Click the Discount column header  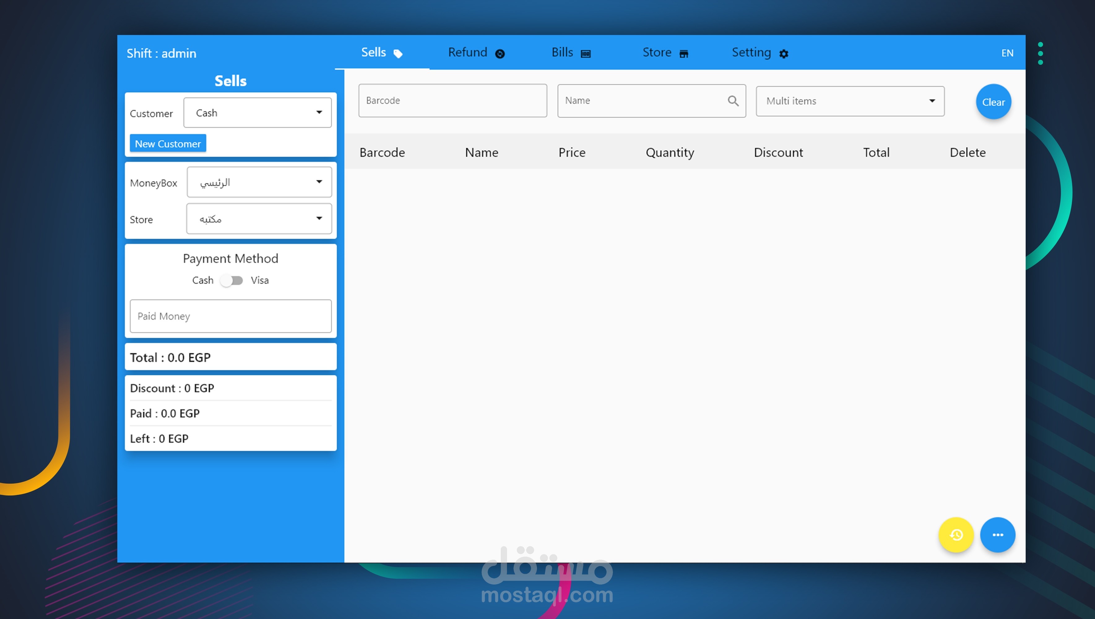pos(778,152)
